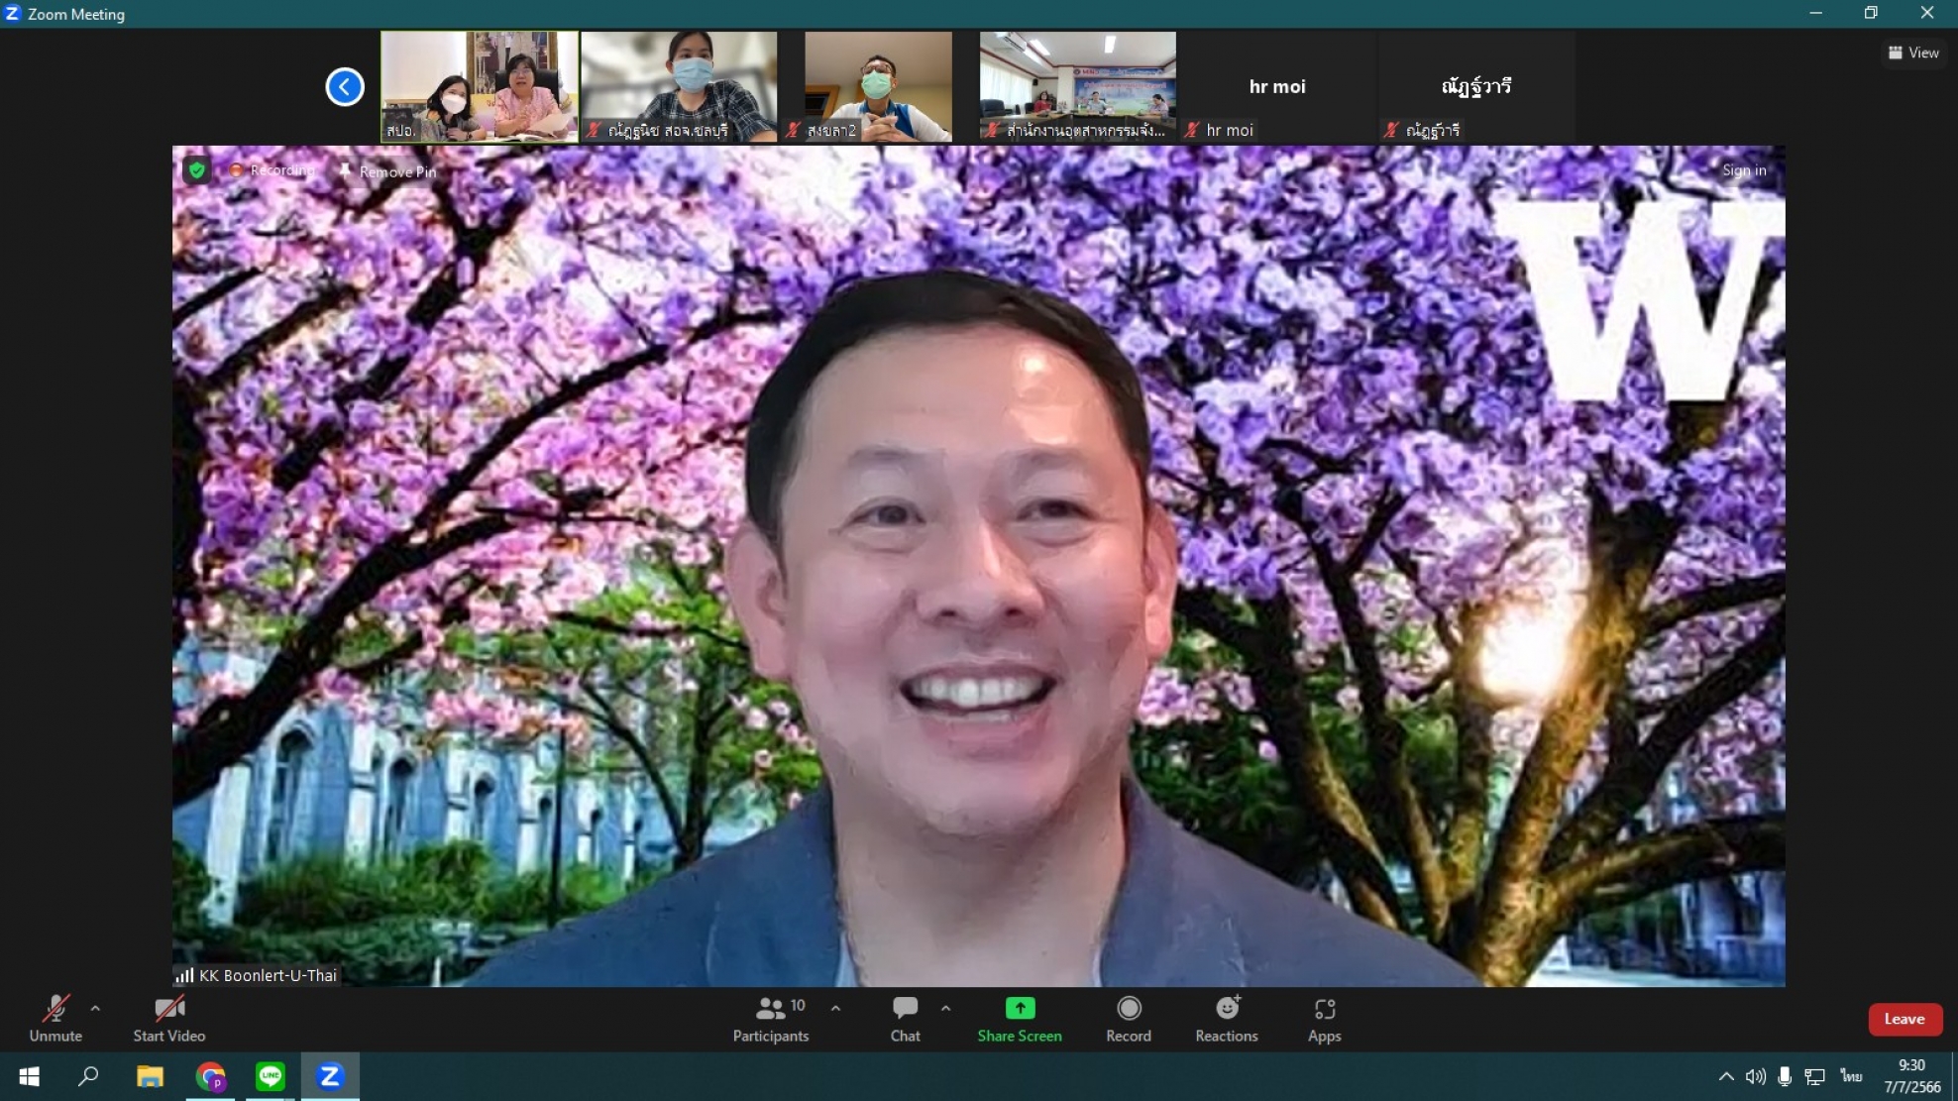Click microphone tray icon

pyautogui.click(x=1785, y=1076)
